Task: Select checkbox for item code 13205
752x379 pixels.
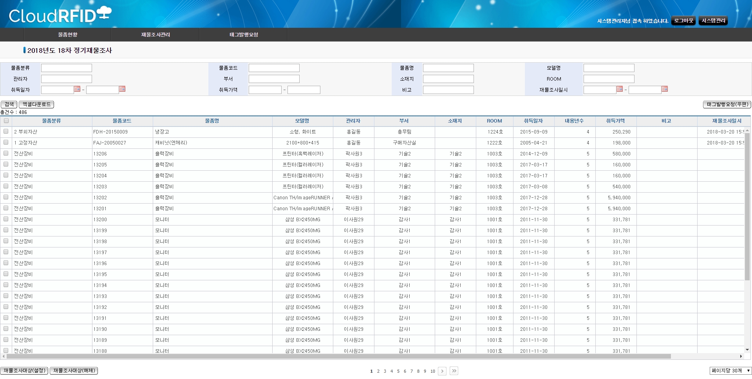Action: (6, 164)
